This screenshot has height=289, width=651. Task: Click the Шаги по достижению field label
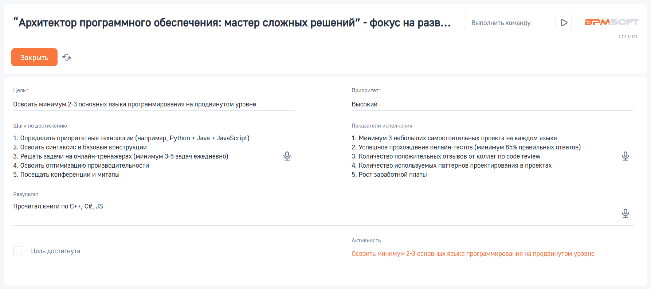40,126
